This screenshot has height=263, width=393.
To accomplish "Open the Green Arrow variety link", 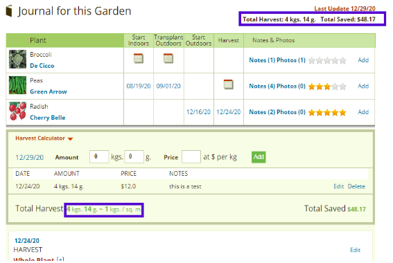I will coord(49,91).
